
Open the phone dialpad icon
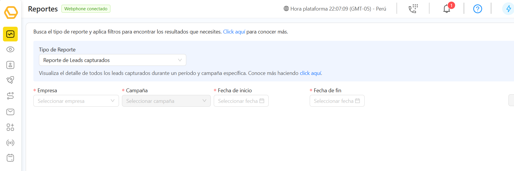click(413, 9)
